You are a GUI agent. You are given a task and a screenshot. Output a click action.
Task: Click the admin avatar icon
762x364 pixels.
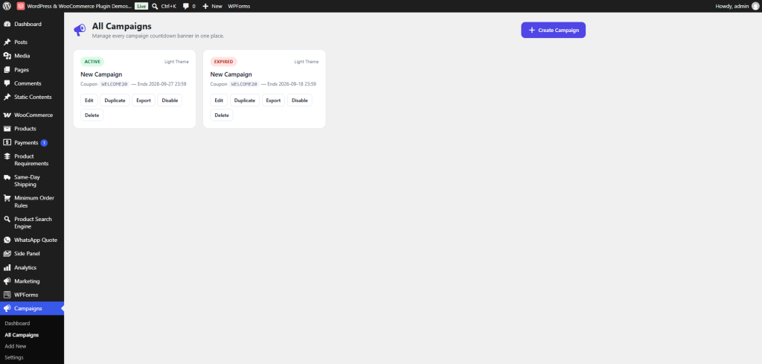pyautogui.click(x=755, y=6)
